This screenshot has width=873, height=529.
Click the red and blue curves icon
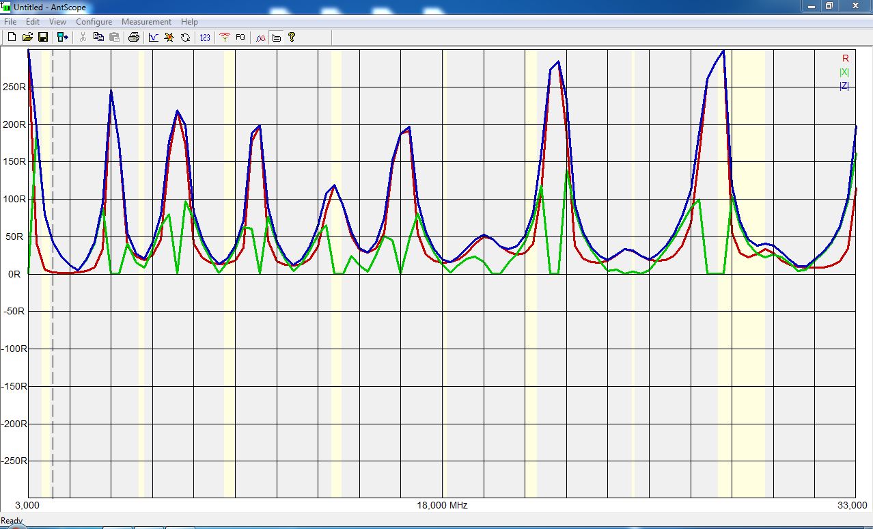(261, 37)
